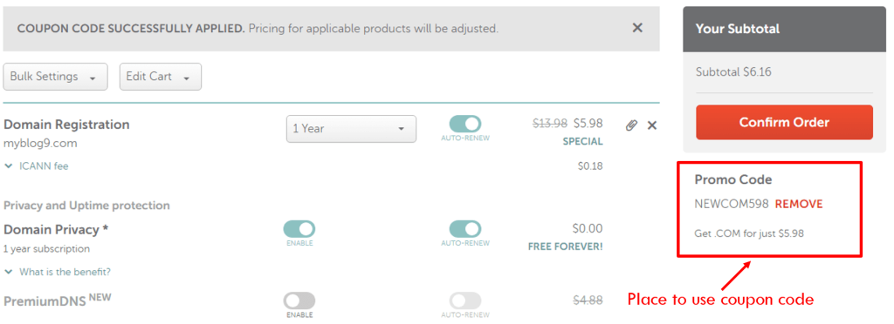Remove the NEWCOM598 promo code
This screenshot has width=894, height=324.
(799, 204)
